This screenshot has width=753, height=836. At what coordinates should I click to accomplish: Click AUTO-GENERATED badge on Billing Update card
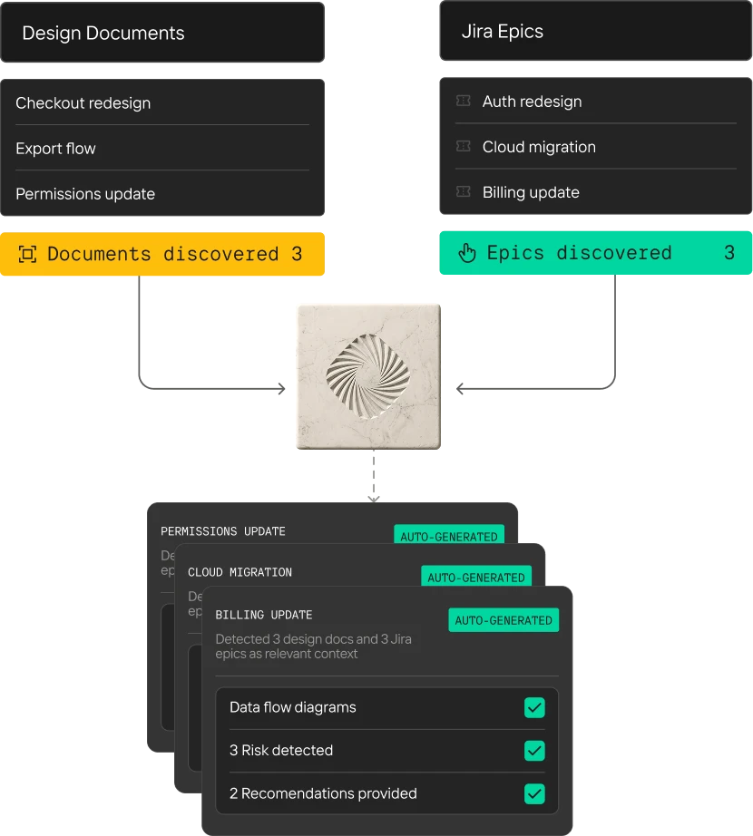tap(504, 620)
